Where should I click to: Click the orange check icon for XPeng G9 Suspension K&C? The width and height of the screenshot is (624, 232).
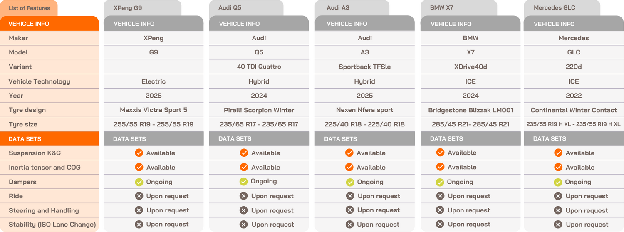point(139,153)
